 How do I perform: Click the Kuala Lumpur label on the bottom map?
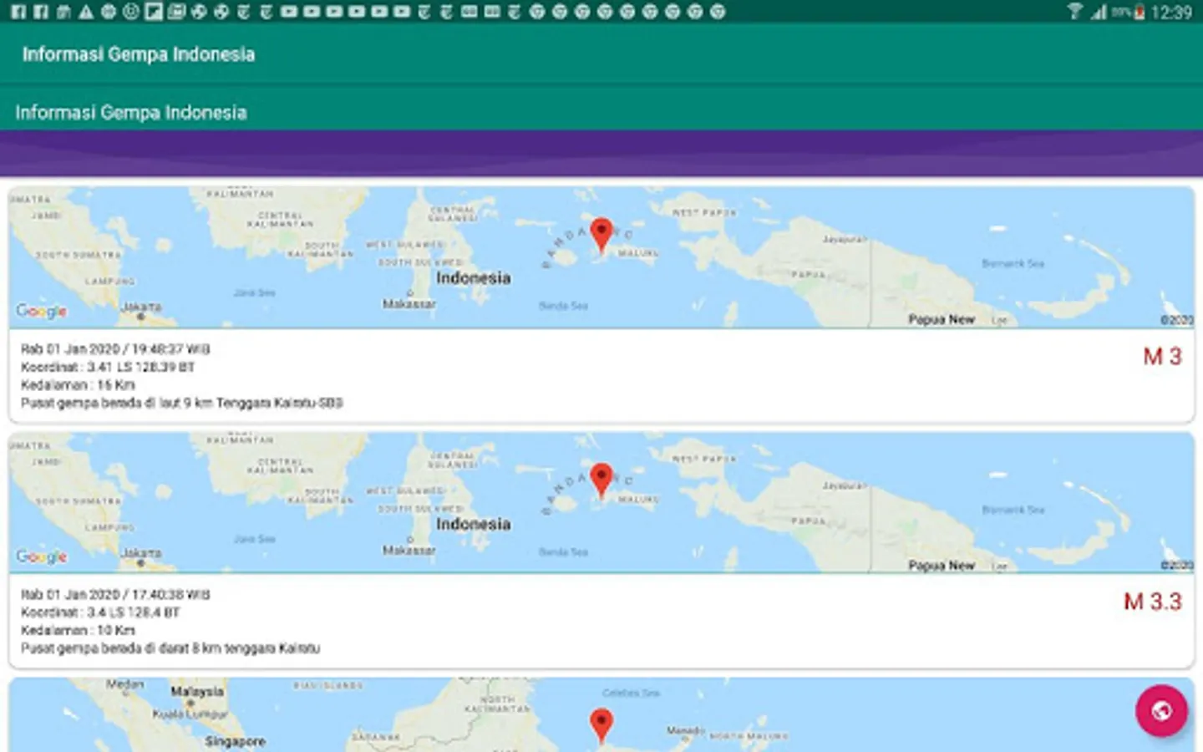[190, 714]
